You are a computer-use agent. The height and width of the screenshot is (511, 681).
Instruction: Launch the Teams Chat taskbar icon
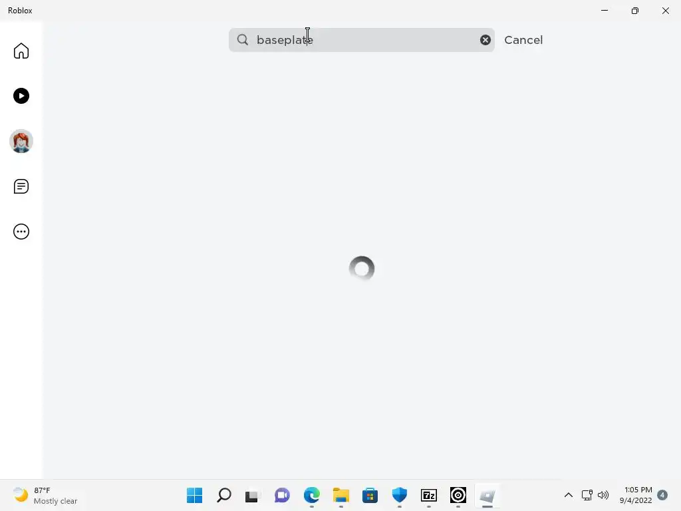pyautogui.click(x=282, y=495)
